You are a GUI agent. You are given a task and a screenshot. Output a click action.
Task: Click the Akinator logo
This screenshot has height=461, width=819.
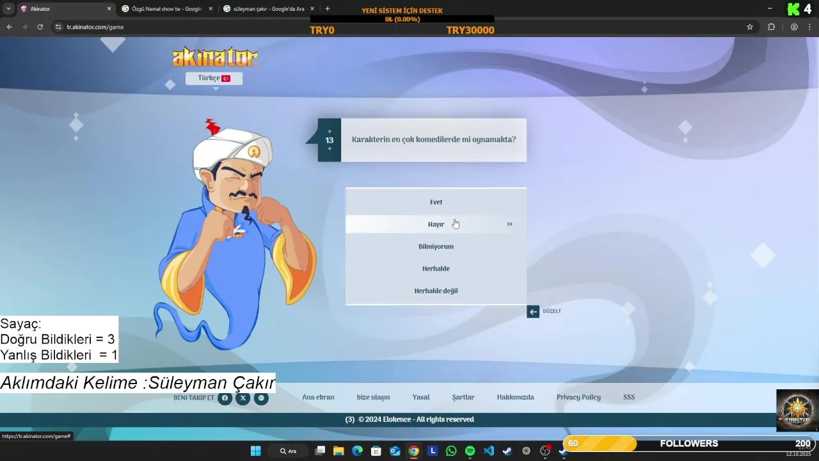click(x=215, y=57)
